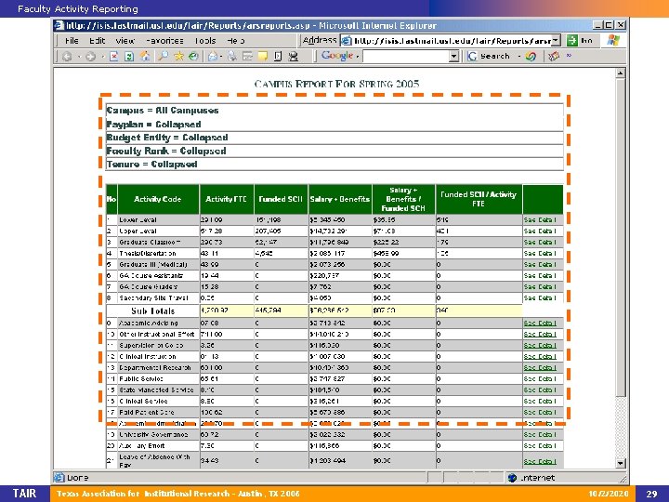Image resolution: width=669 pixels, height=502 pixels.
Task: Open the Back button history dropdown arrow
Action: click(78, 57)
